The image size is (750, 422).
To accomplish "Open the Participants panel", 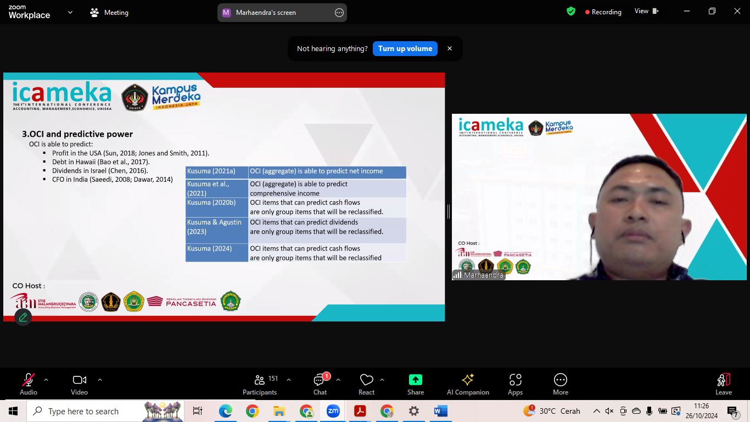I will click(260, 384).
